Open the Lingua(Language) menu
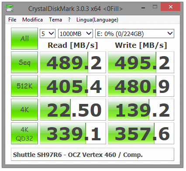The width and height of the screenshot is (186, 171). point(97,20)
